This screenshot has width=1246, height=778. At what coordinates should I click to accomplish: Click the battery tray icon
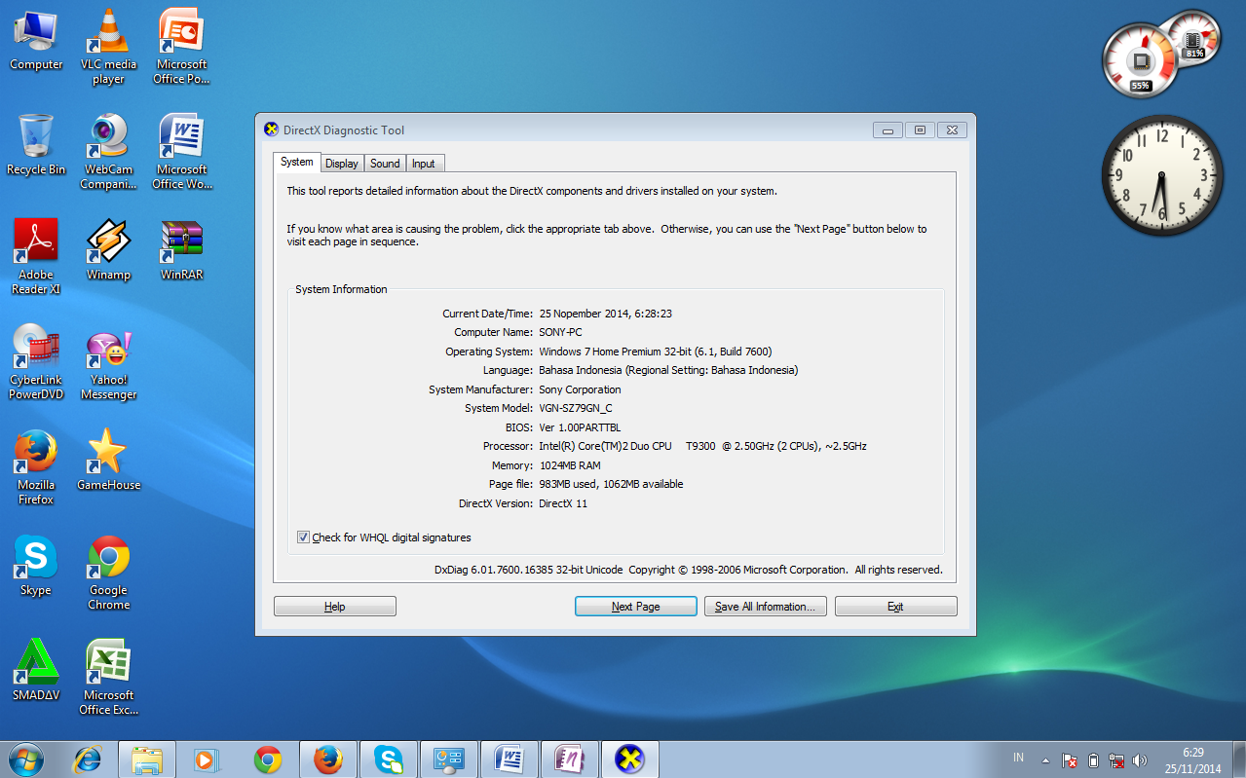(x=1093, y=759)
